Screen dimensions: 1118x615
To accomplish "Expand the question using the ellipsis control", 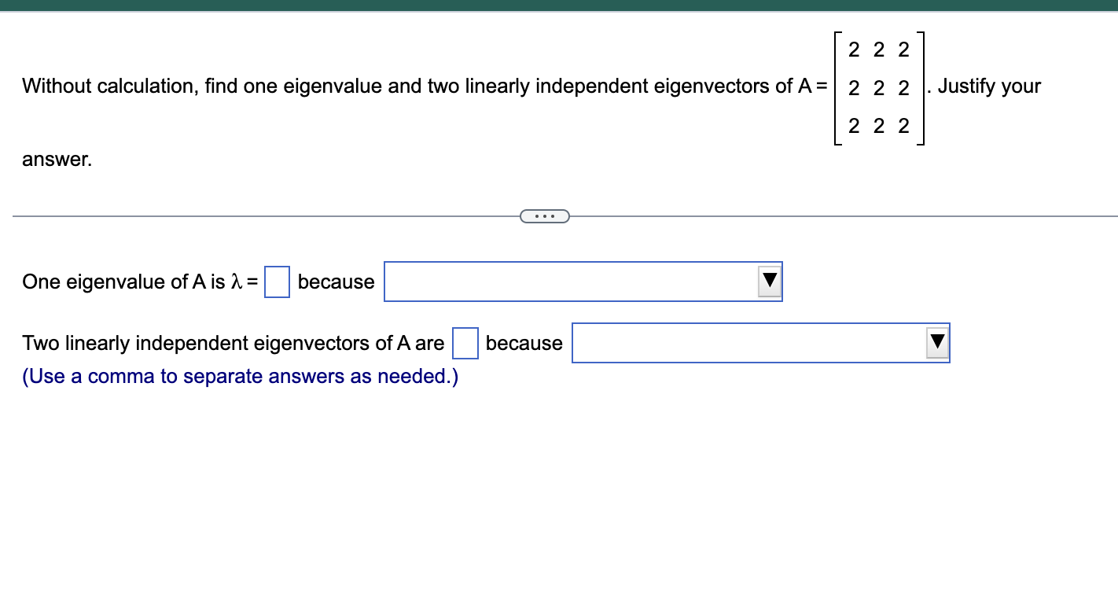I will [x=545, y=215].
